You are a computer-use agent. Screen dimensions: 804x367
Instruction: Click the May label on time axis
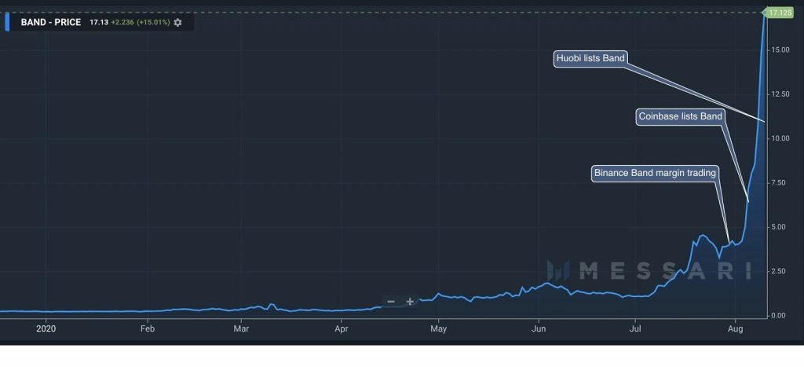pos(438,328)
